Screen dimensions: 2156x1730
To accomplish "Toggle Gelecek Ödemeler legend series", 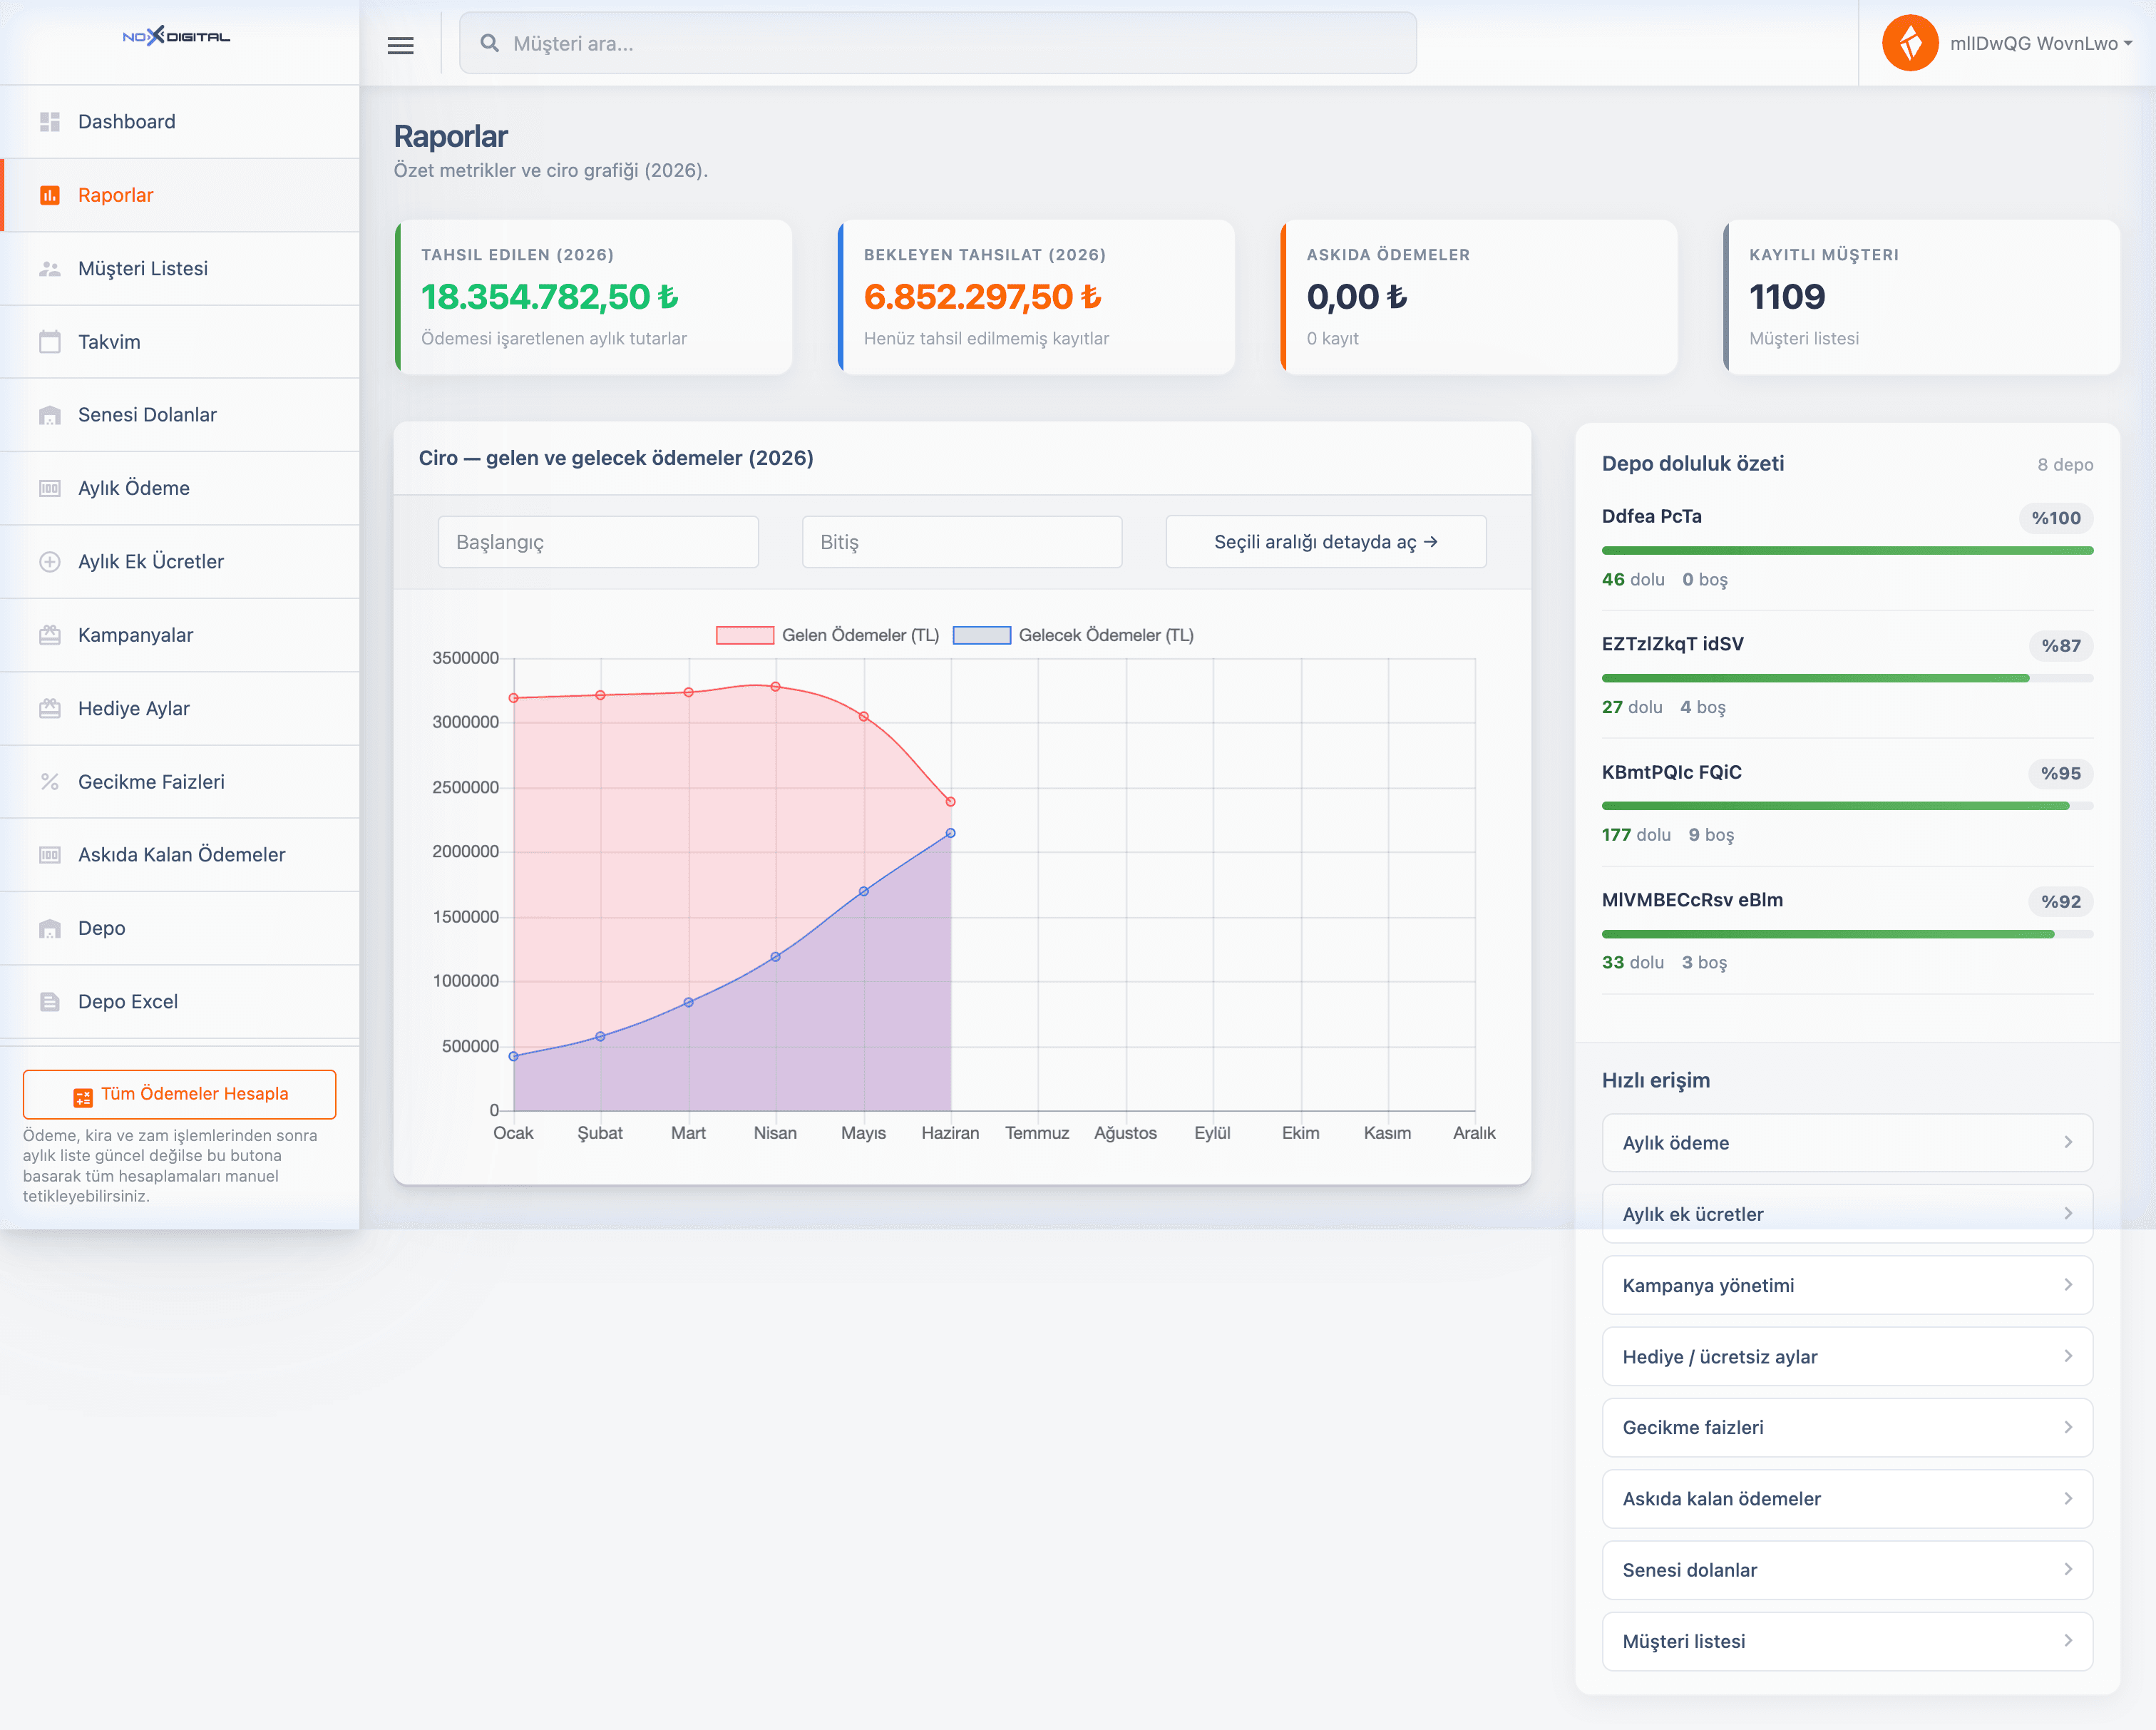I will point(1073,635).
